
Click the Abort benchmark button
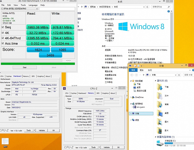click(54, 67)
